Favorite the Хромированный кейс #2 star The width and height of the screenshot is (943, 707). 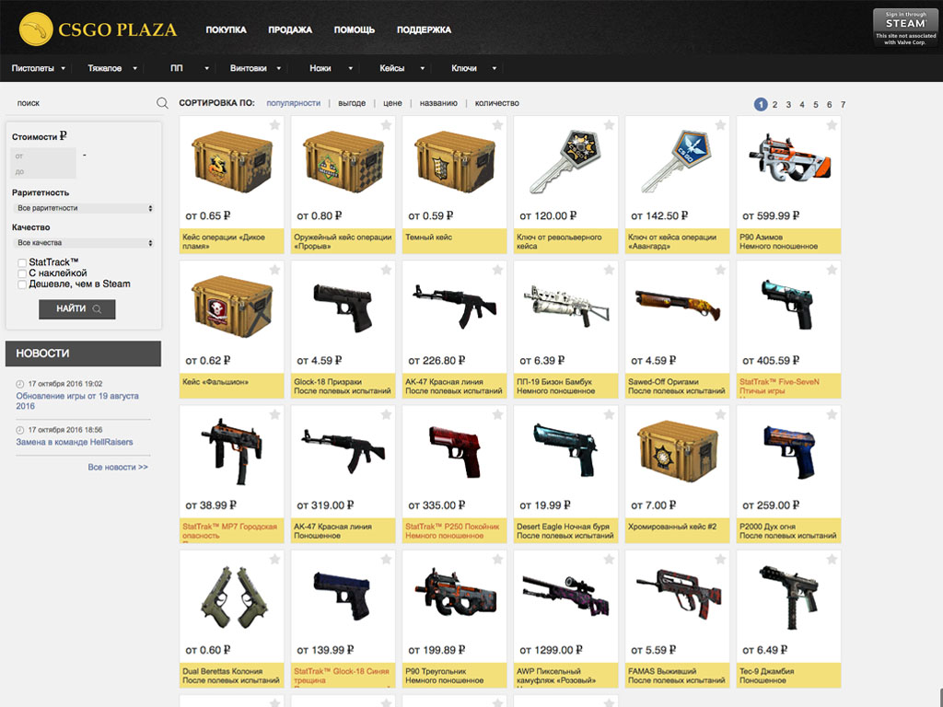click(720, 414)
